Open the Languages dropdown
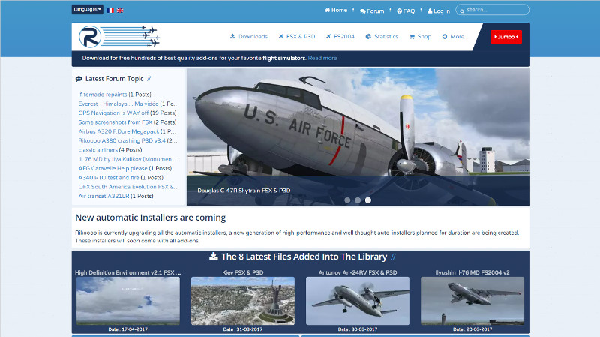Viewport: 600px width, 337px height. pos(88,10)
